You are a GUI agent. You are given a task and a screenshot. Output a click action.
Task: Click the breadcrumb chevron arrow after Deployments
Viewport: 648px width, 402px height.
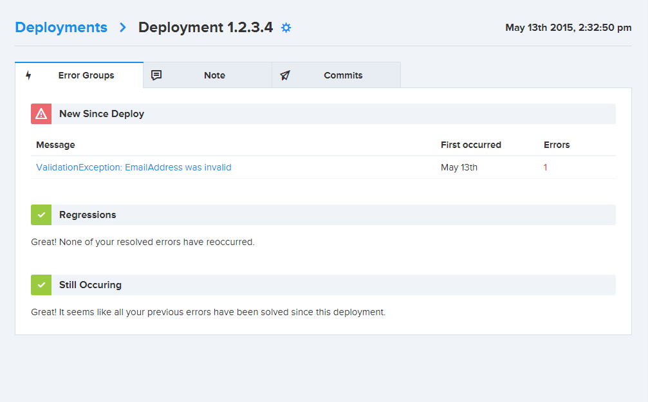coord(123,28)
